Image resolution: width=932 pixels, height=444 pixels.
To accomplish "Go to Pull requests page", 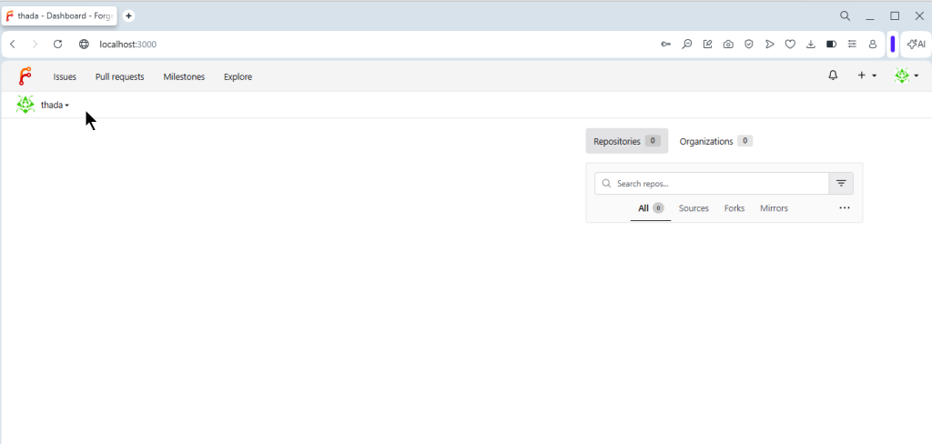I will click(x=119, y=76).
